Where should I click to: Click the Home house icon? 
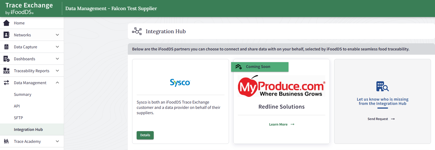6,23
